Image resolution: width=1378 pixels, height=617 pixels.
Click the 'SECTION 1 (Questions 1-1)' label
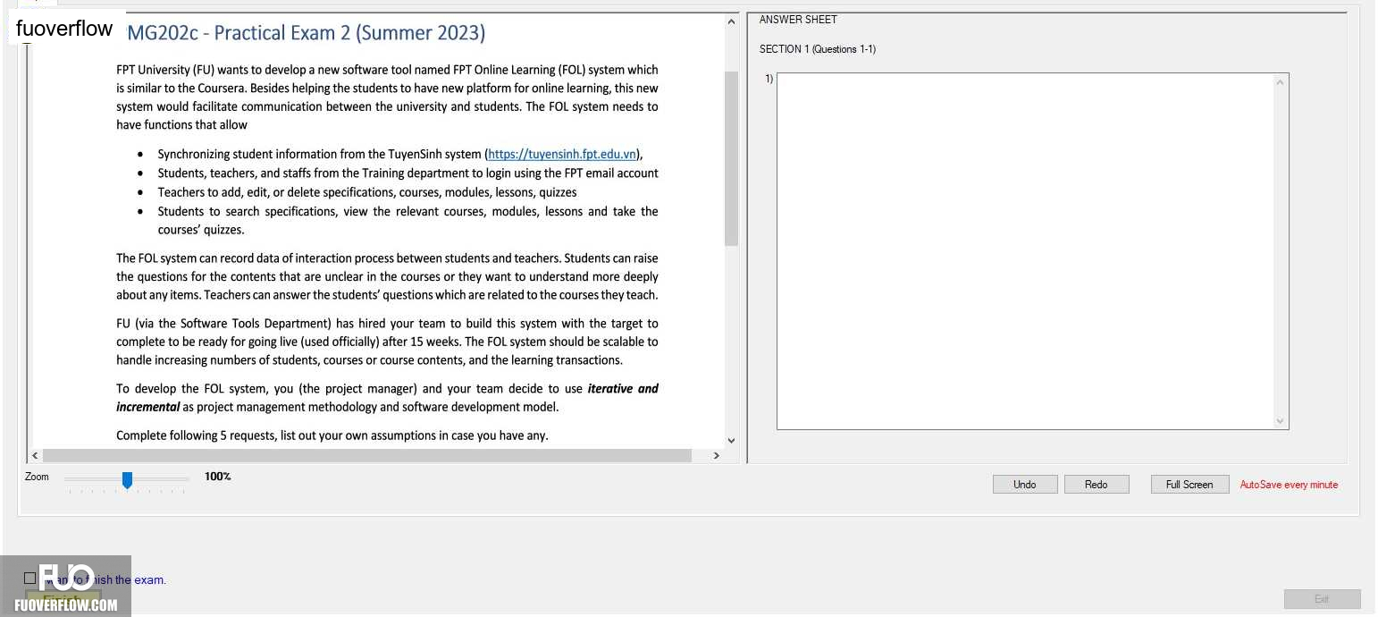tap(818, 49)
